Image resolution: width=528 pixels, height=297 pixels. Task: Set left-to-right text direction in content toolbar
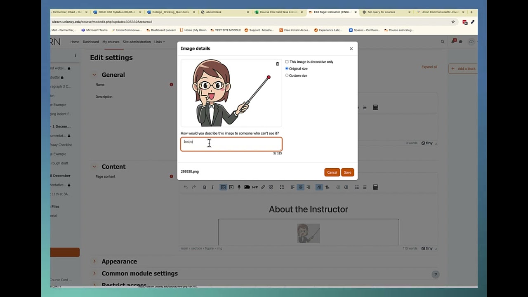coord(319,187)
